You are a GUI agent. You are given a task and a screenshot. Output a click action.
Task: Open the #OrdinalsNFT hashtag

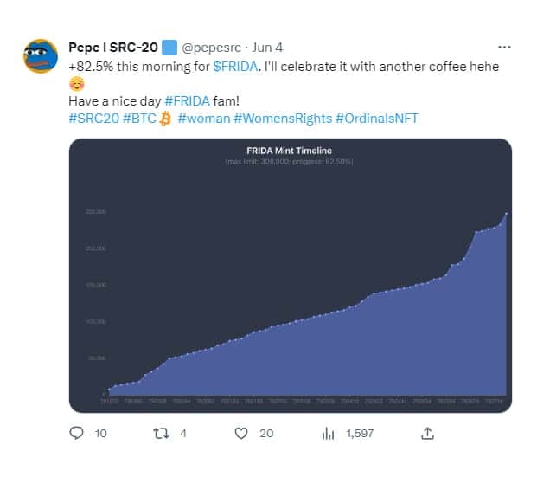[x=376, y=118]
